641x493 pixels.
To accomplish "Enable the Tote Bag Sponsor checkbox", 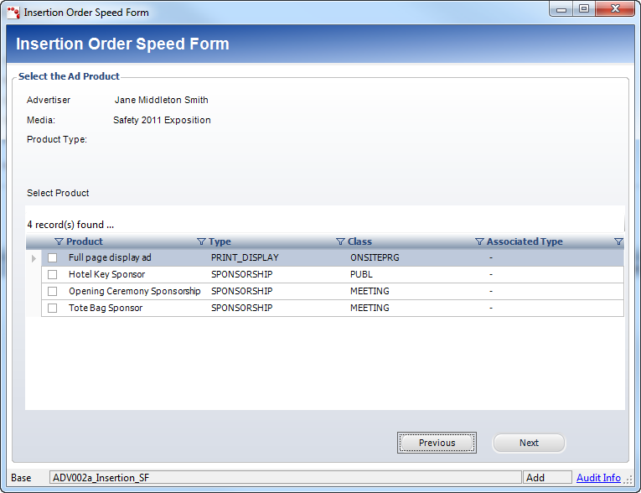I will pos(52,309).
